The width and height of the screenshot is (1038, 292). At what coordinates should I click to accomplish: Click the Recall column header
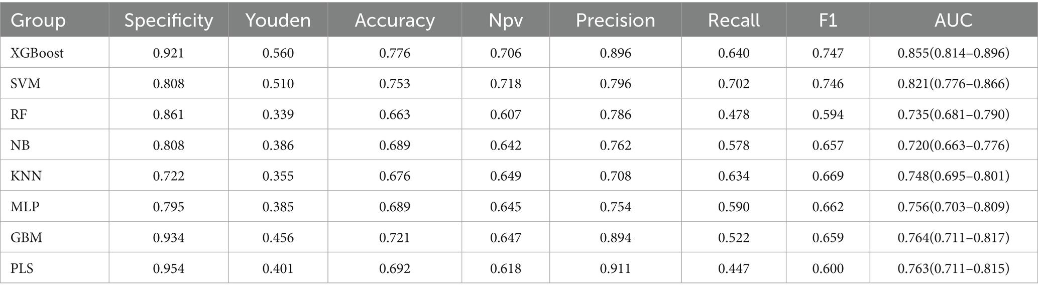coord(734,20)
